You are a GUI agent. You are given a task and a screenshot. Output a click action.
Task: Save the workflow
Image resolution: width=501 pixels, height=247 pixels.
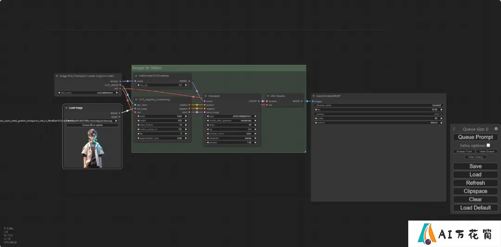tap(475, 166)
